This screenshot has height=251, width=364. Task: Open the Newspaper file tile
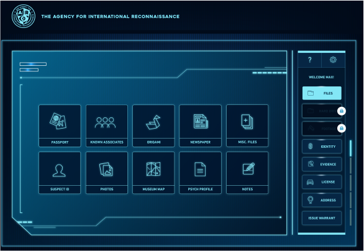(x=201, y=125)
